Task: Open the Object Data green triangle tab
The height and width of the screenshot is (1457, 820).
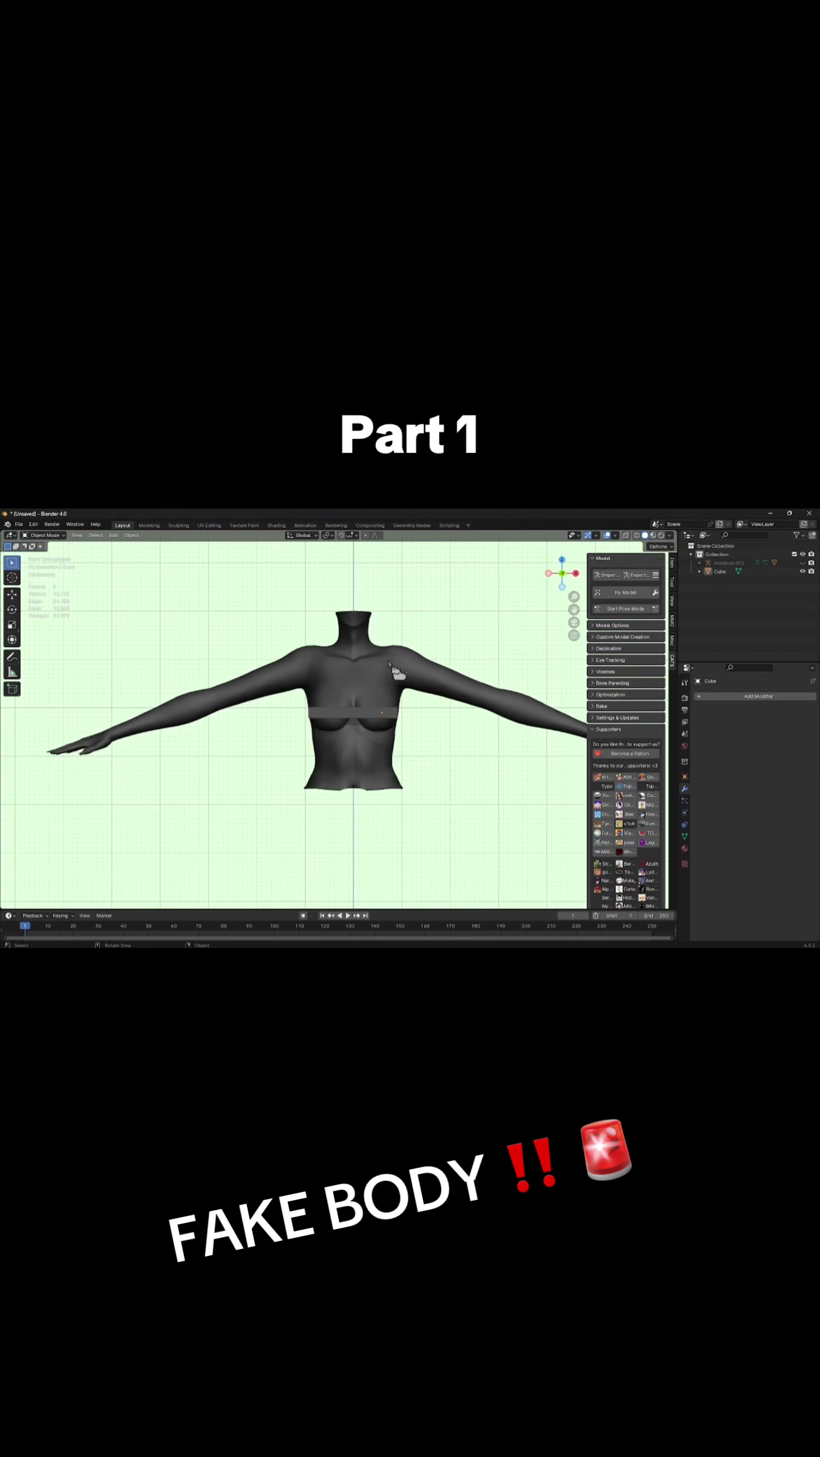Action: pos(684,837)
